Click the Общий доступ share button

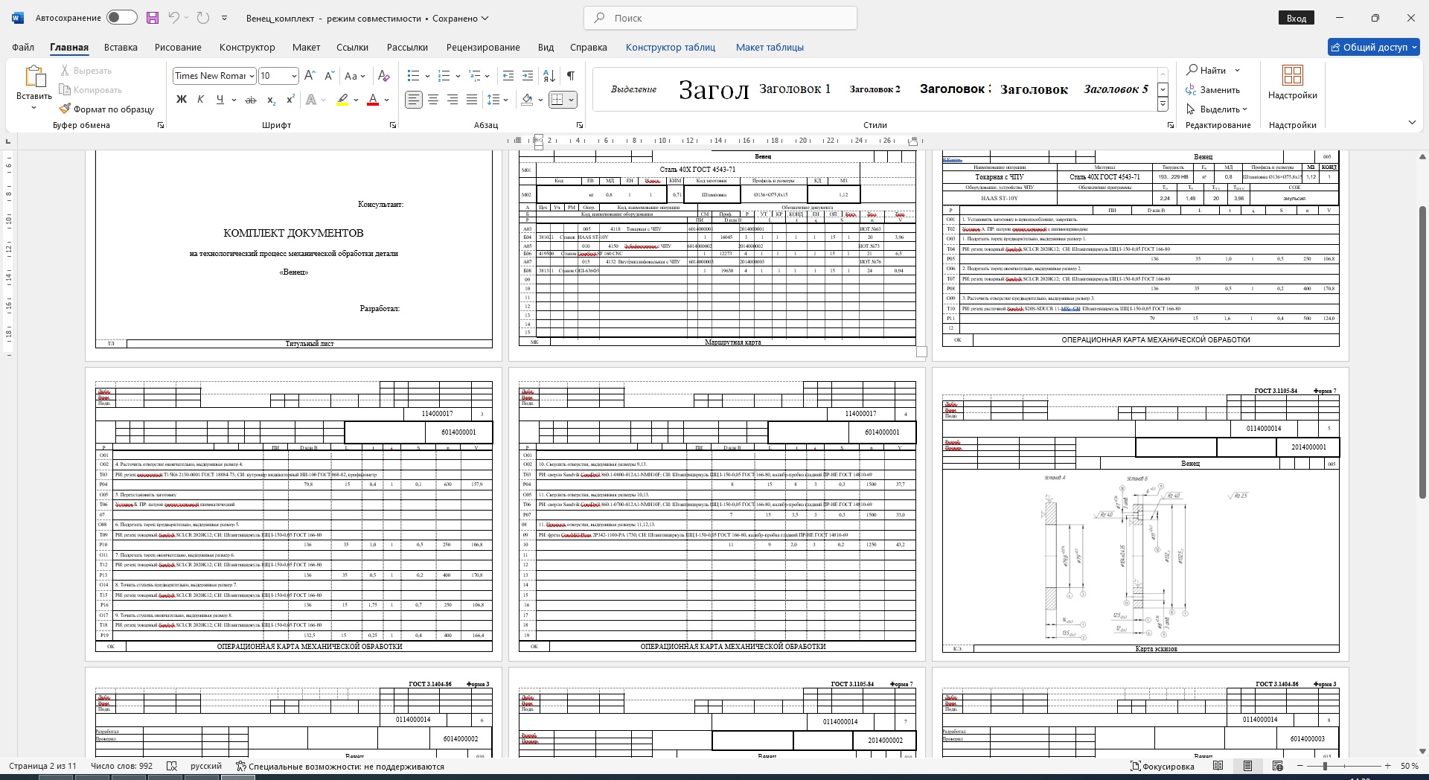coord(1374,47)
